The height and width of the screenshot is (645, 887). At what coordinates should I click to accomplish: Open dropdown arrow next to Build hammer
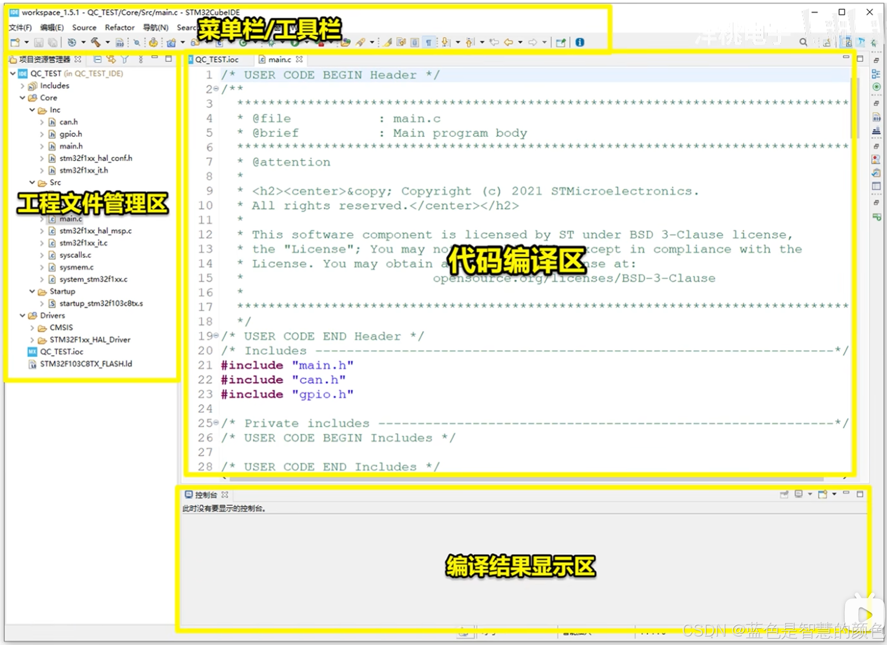(x=108, y=42)
